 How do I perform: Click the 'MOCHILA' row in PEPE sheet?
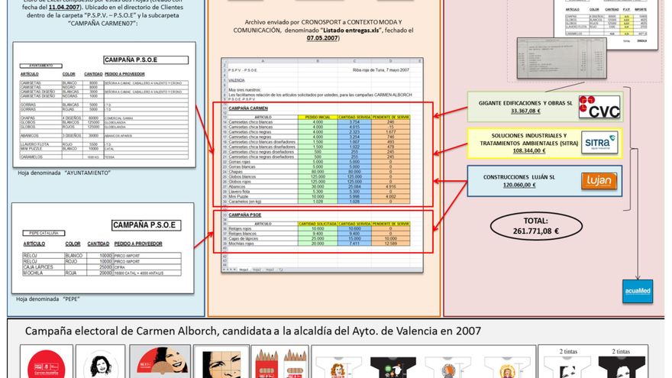tap(102, 273)
